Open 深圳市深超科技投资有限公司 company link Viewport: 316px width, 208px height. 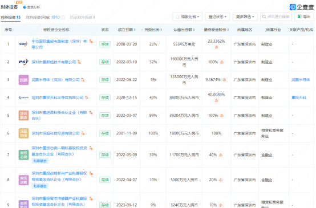[x=55, y=133]
